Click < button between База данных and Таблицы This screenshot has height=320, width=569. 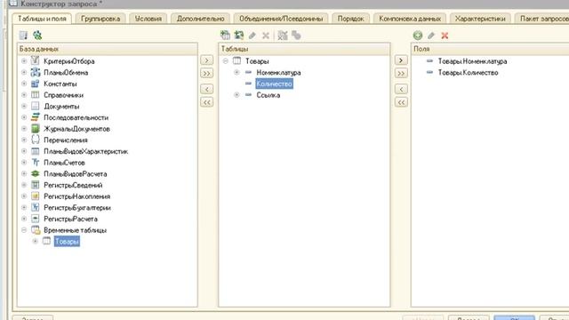point(207,89)
